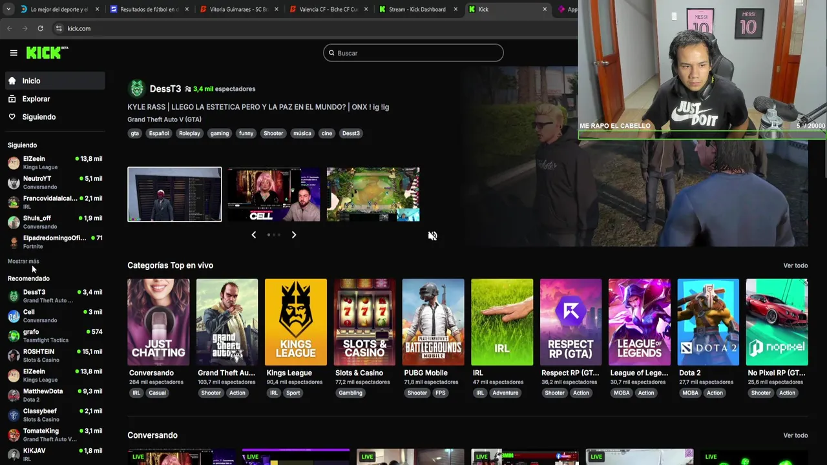827x465 pixels.
Task: Reload the page in browser
Action: coord(40,28)
